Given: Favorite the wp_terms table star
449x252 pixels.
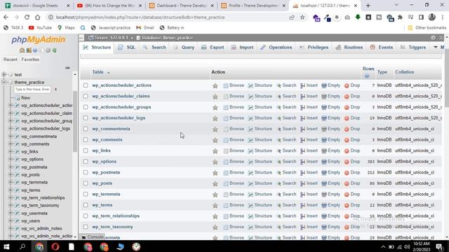Looking at the screenshot, I should (x=215, y=205).
